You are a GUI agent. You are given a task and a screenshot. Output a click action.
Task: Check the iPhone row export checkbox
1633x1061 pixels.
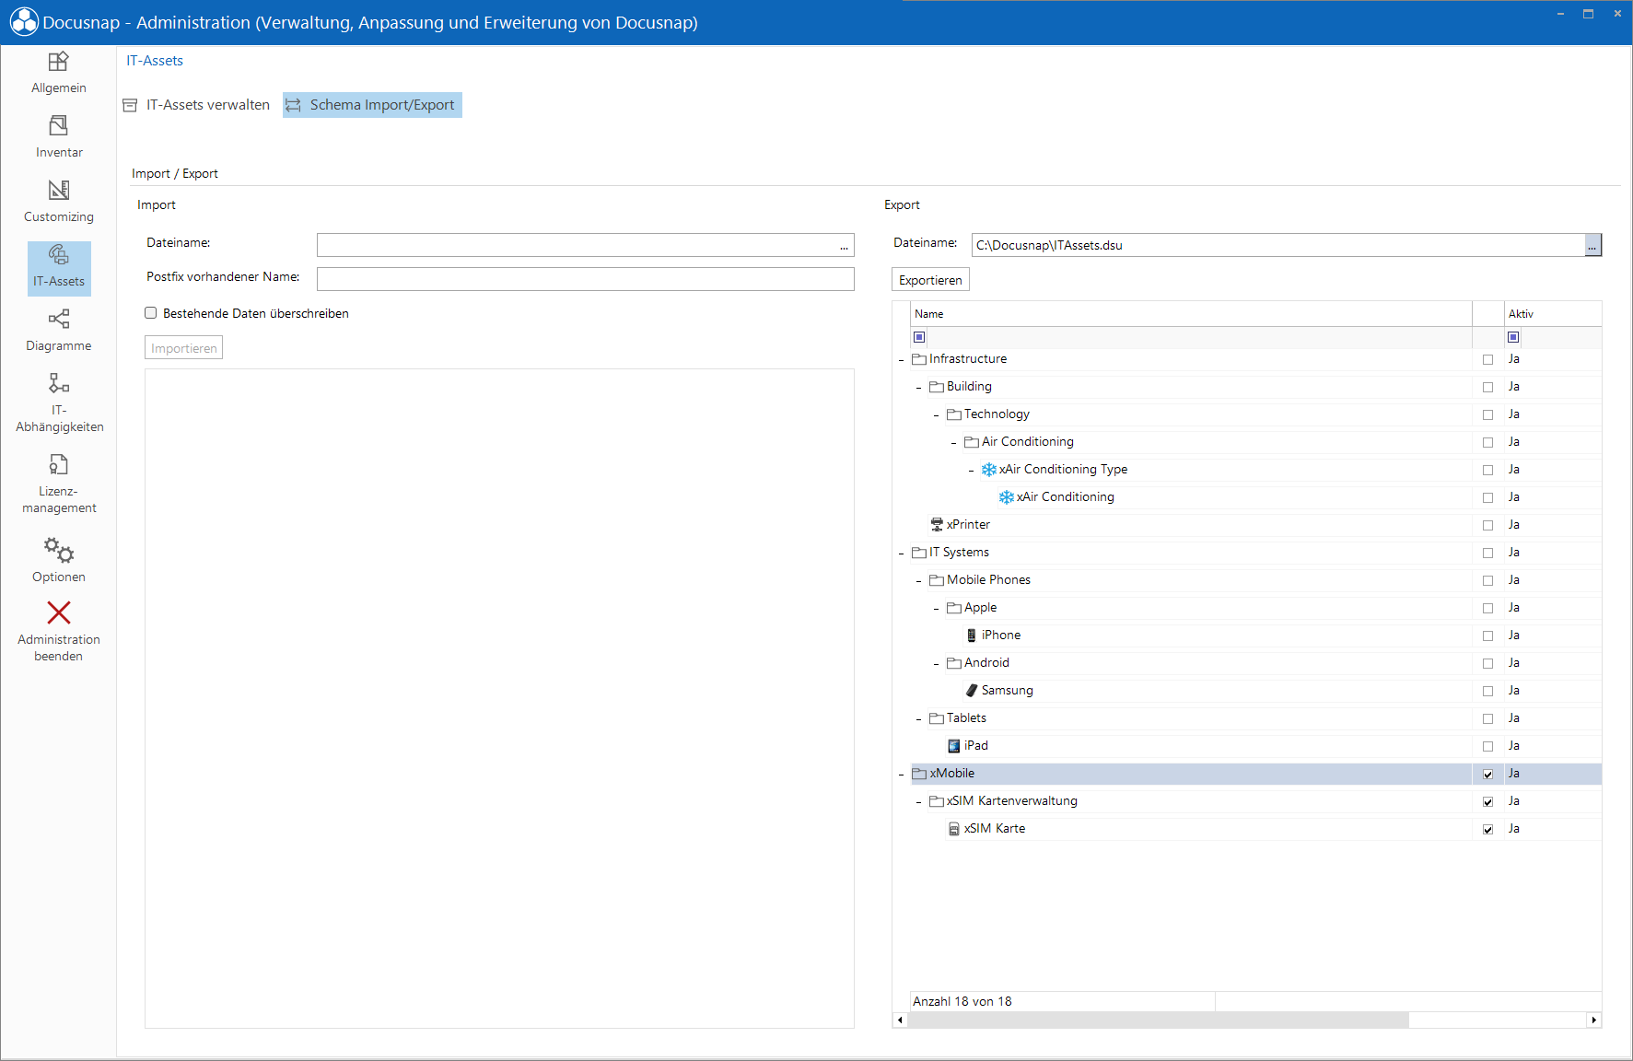pyautogui.click(x=1487, y=636)
